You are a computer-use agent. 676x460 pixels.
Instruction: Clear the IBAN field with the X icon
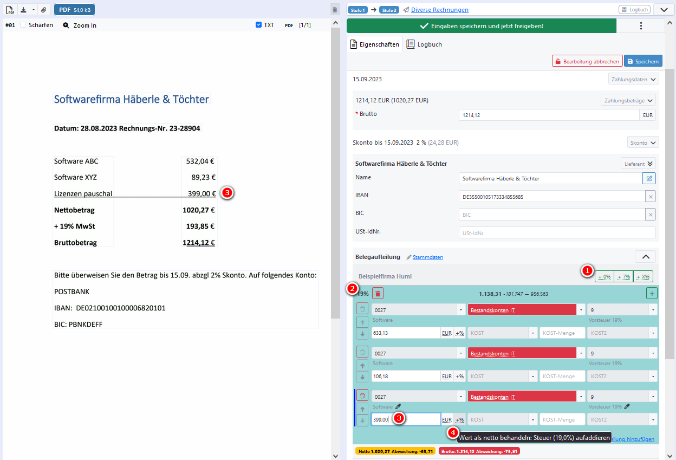coord(651,196)
